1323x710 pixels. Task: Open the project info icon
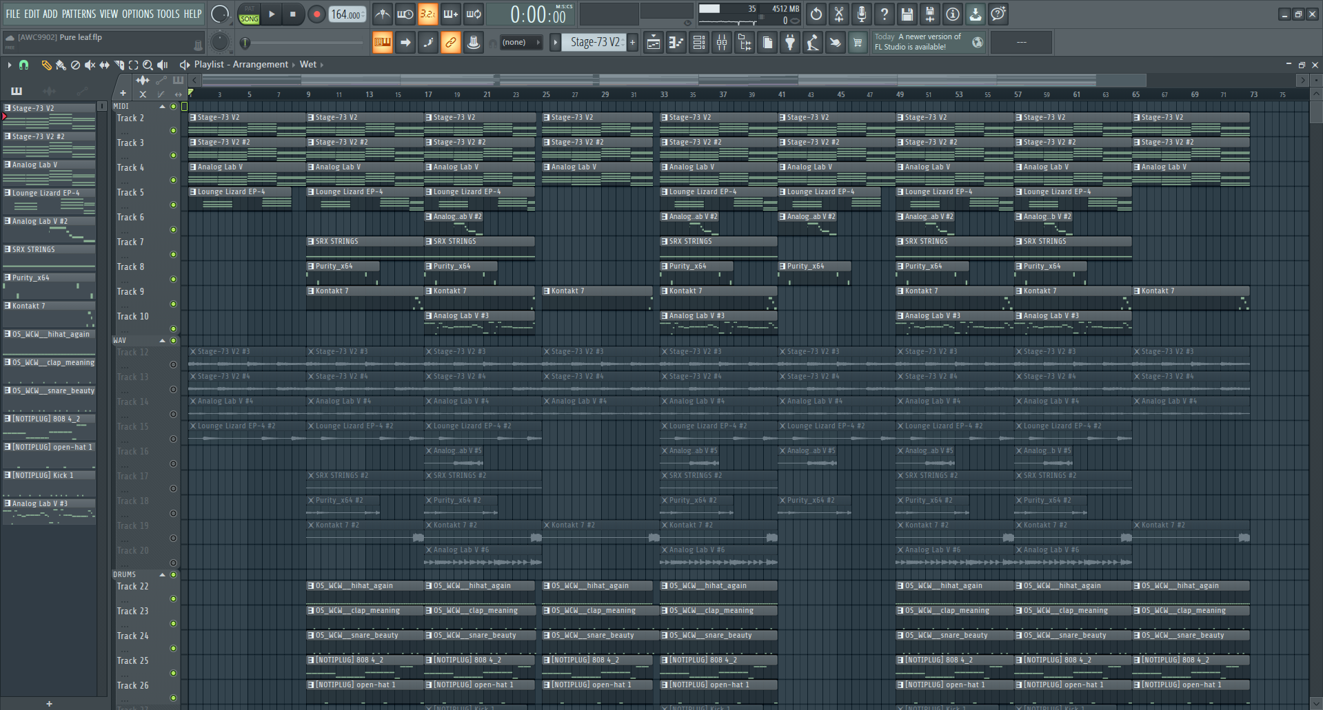(x=953, y=14)
